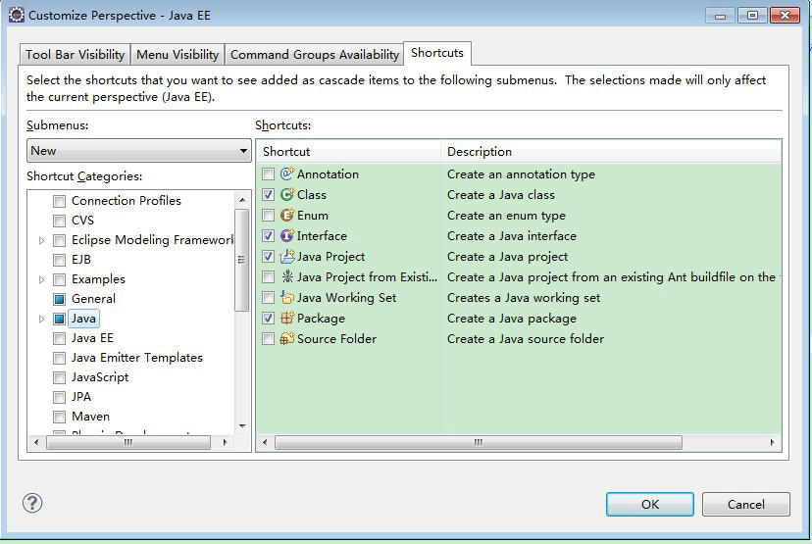The width and height of the screenshot is (812, 544).
Task: Check the Java Working Set checkbox
Action: (x=269, y=298)
